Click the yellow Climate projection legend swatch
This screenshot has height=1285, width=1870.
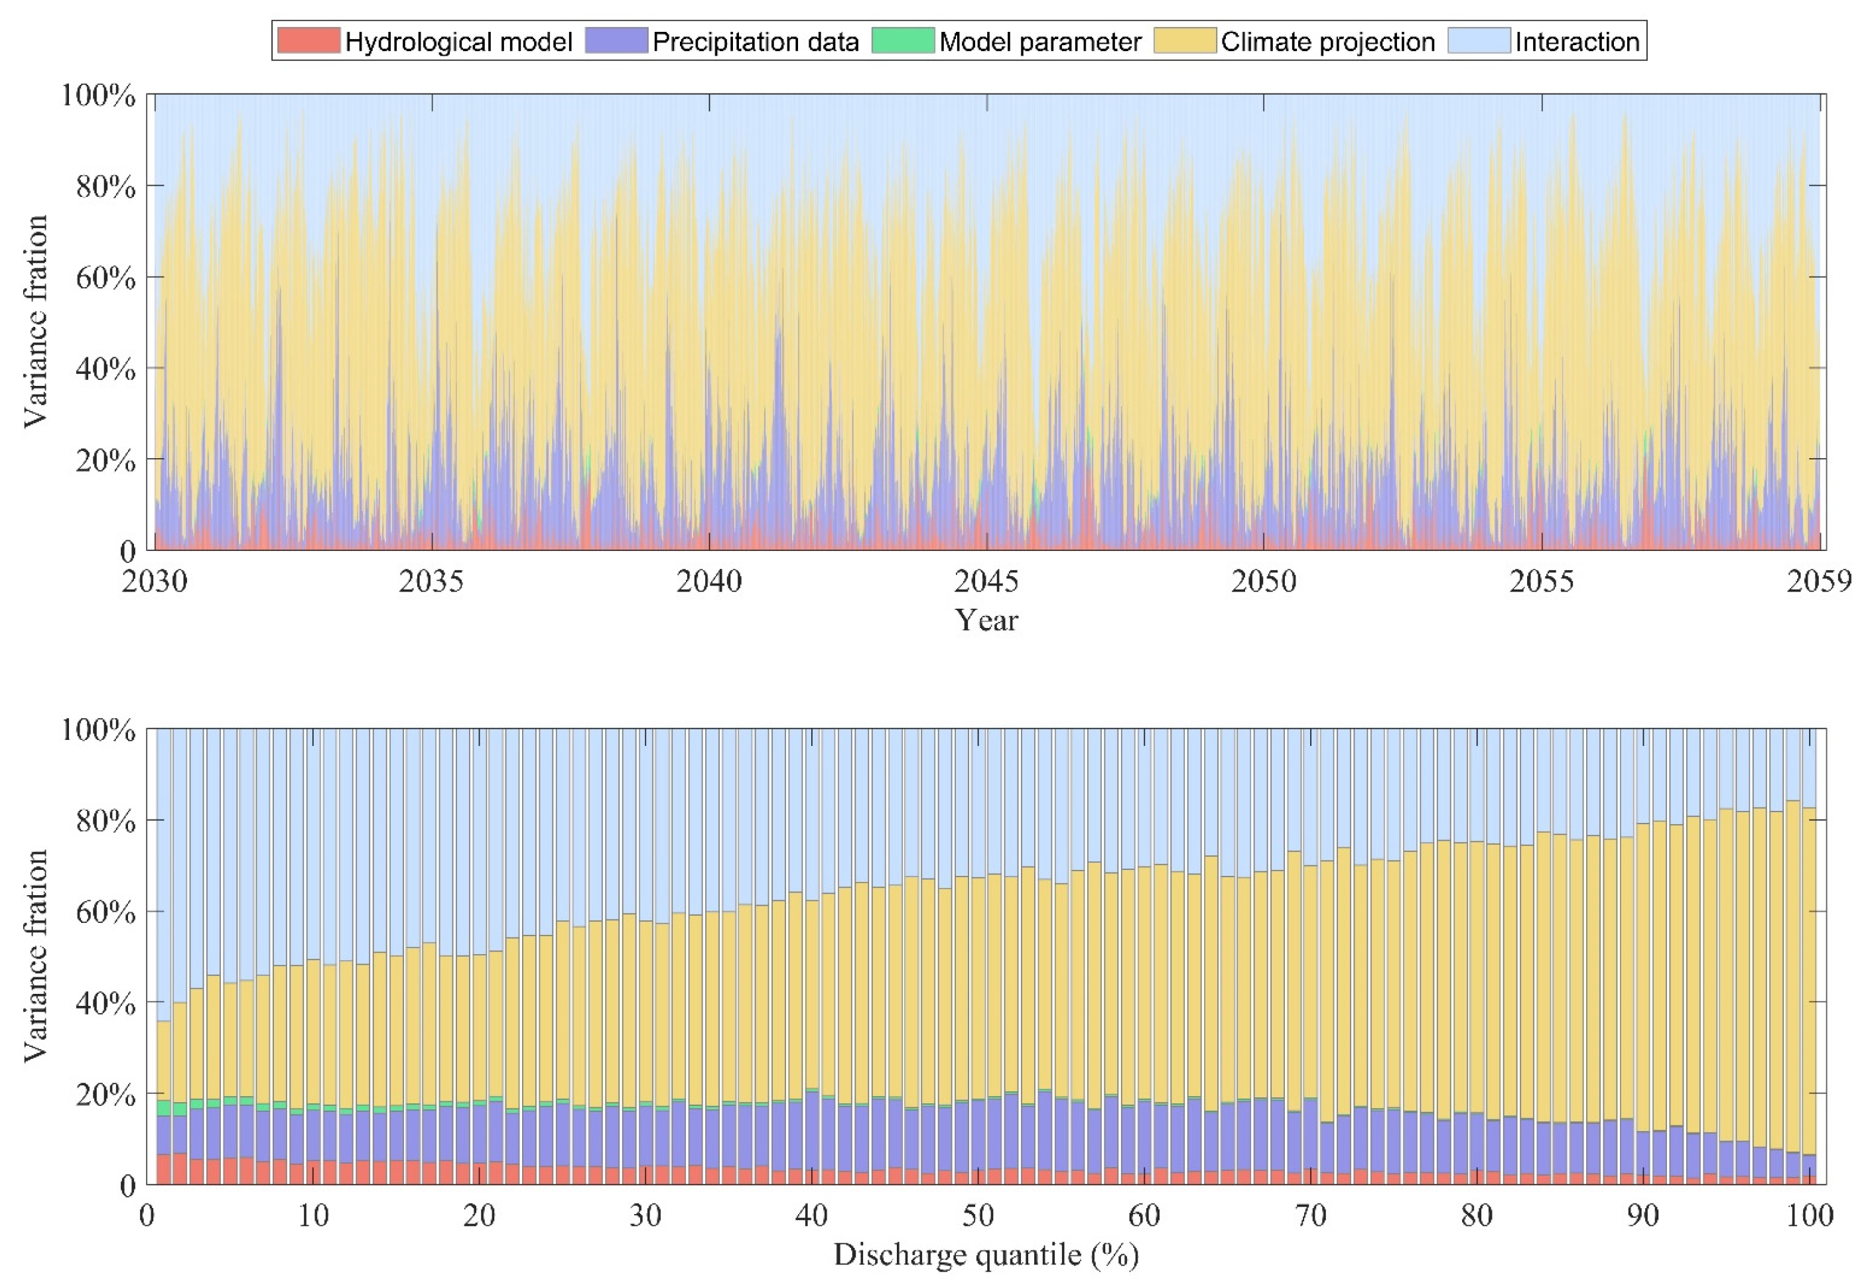(x=1185, y=41)
